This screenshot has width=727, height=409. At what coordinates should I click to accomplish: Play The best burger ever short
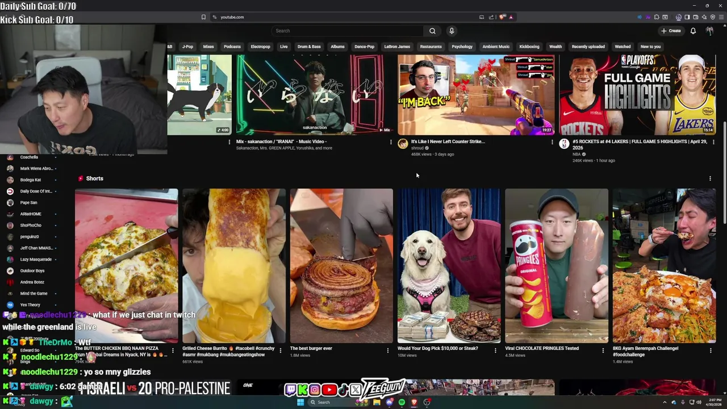click(341, 266)
